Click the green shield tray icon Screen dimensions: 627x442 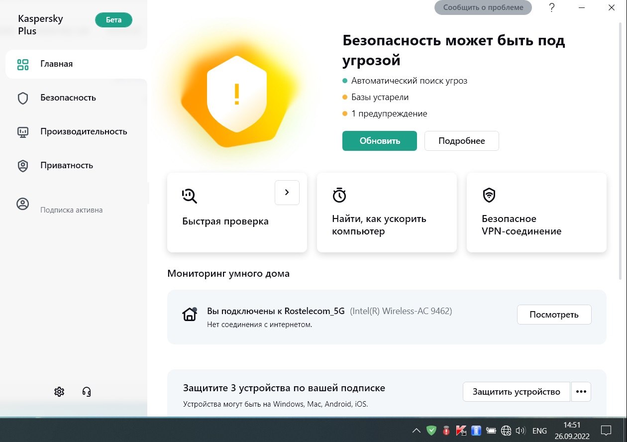[431, 431]
